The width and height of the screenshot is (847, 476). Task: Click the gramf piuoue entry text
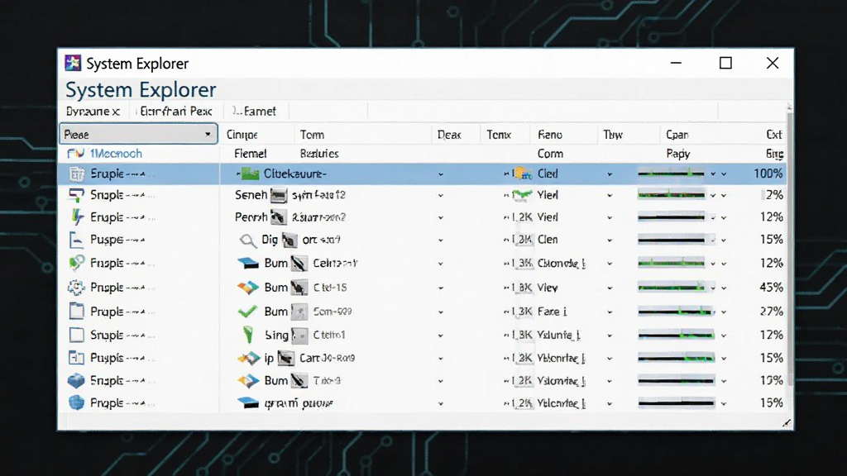coord(299,403)
